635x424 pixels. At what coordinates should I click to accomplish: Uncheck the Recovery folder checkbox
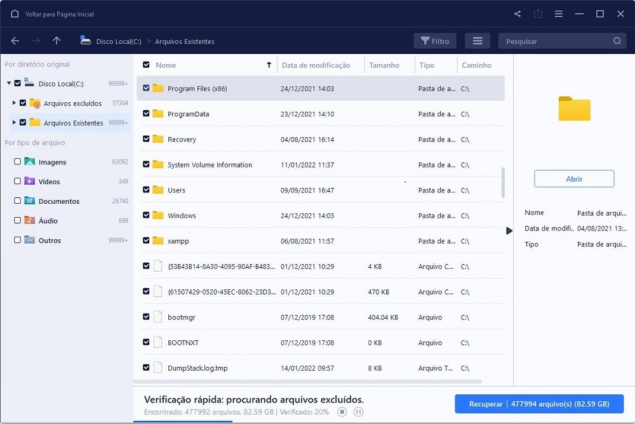pos(146,139)
